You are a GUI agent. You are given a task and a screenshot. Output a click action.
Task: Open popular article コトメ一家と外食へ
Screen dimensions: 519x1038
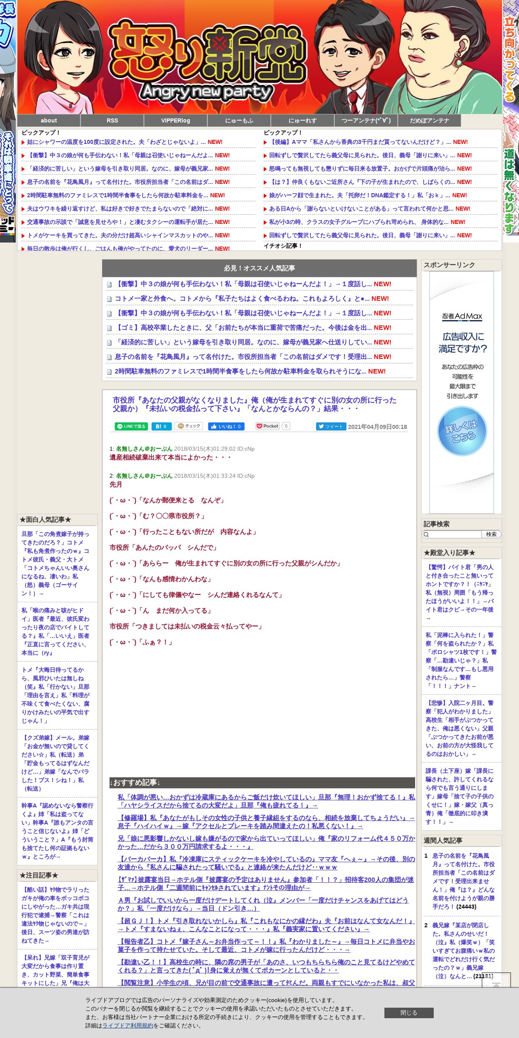pos(242,299)
